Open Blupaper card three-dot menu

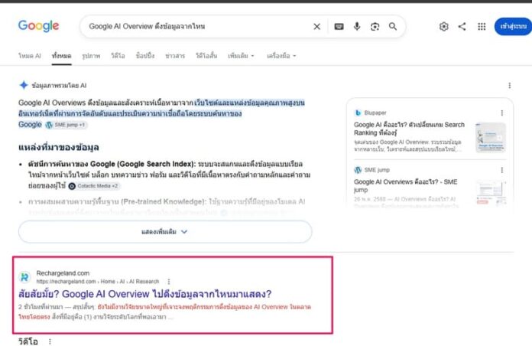pyautogui.click(x=502, y=113)
